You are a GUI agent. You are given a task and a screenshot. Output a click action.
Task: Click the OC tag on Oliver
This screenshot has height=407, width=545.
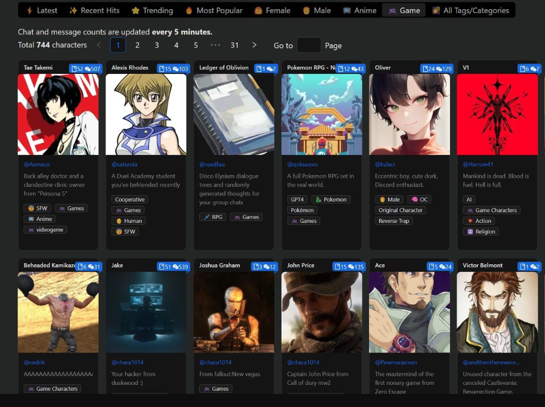pos(419,200)
